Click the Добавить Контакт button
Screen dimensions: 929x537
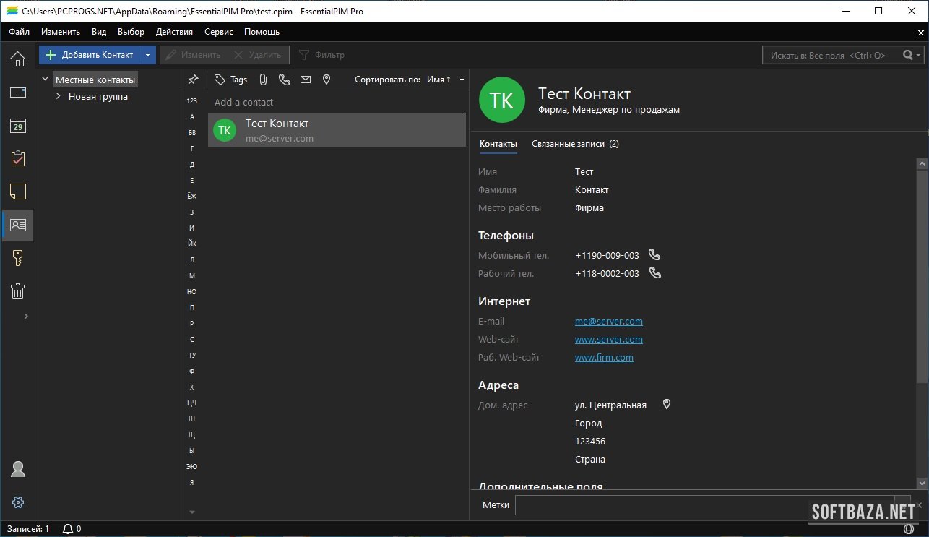(x=89, y=55)
